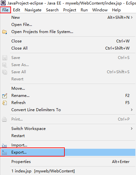The width and height of the screenshot is (136, 175).
Task: Click the Refresh icon
Action: tap(5, 103)
